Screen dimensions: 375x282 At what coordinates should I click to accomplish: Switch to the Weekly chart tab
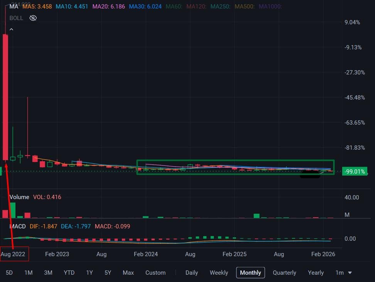tap(219, 273)
